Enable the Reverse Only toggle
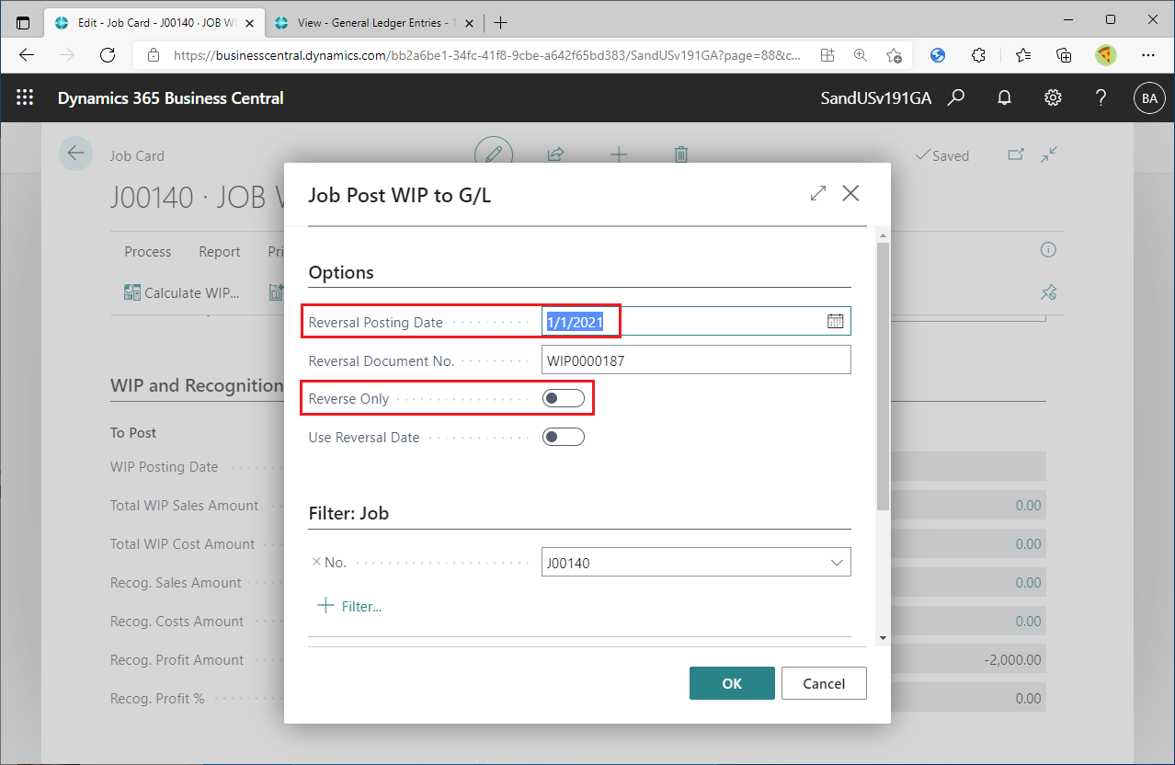The height and width of the screenshot is (765, 1175). (x=564, y=397)
